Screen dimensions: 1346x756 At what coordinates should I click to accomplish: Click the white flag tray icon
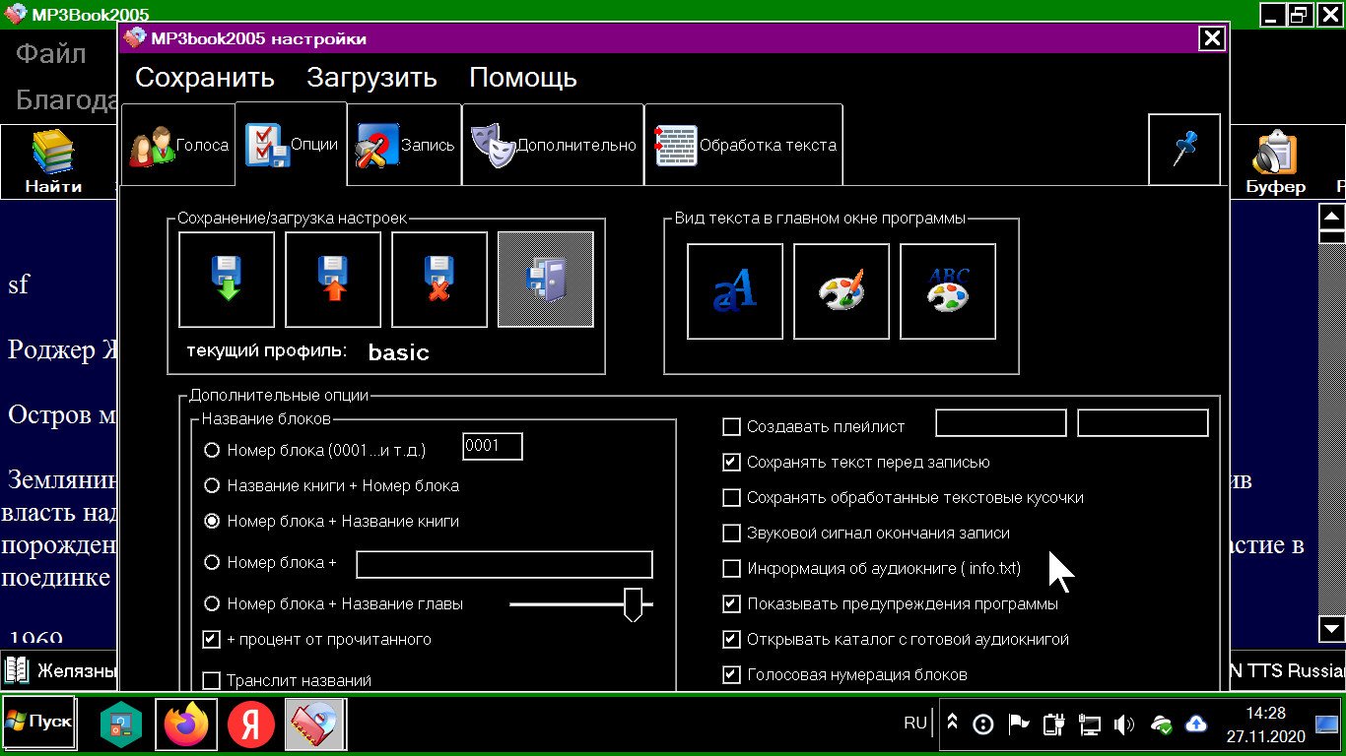click(1019, 725)
